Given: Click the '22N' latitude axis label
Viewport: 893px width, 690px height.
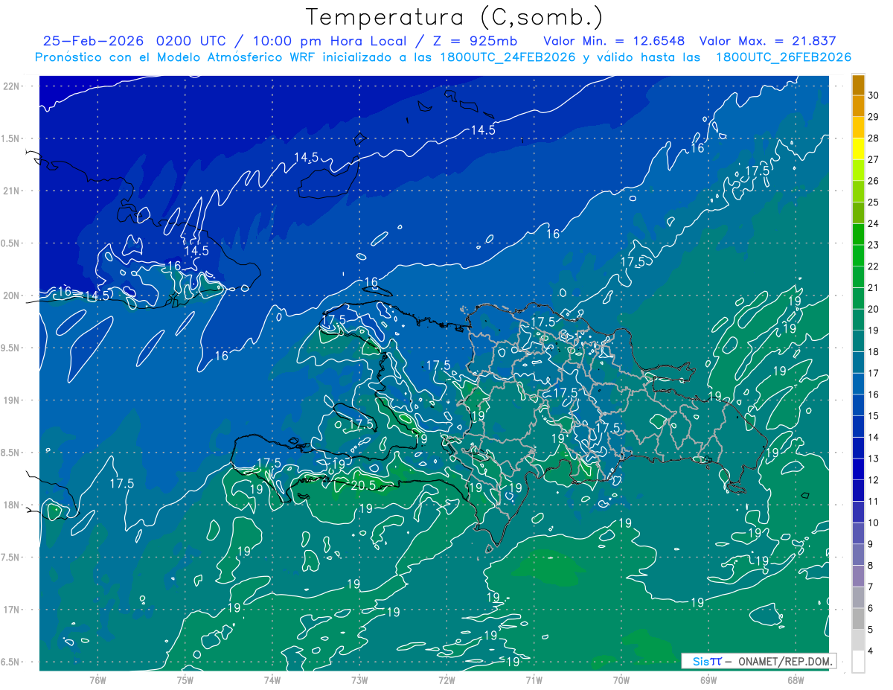Looking at the screenshot, I should [x=10, y=86].
